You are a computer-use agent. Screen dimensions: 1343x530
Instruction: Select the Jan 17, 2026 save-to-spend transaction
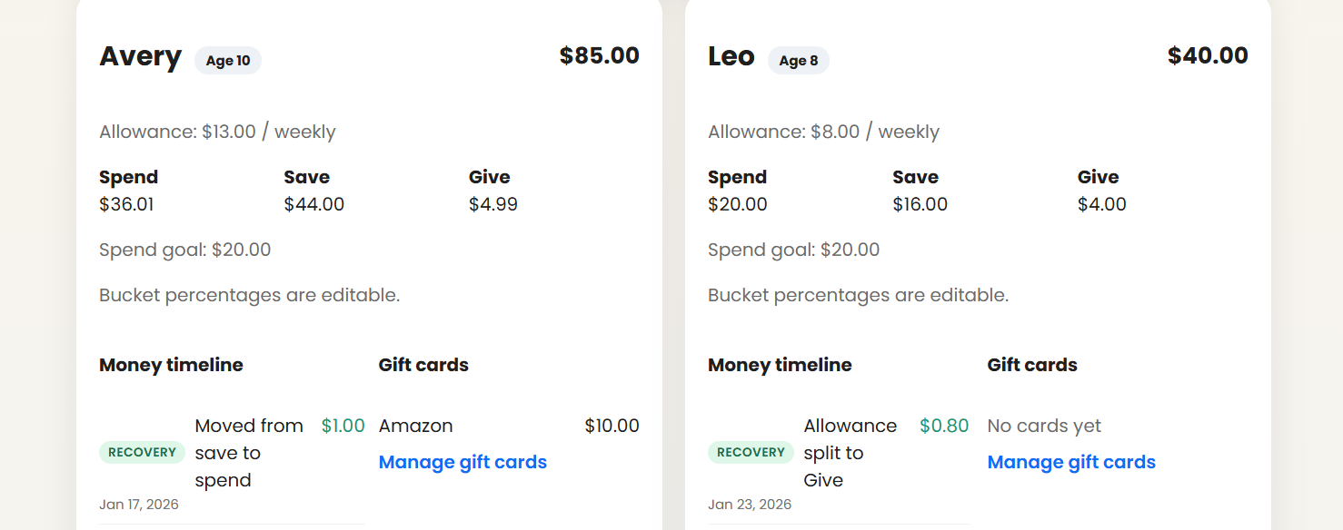(x=249, y=452)
